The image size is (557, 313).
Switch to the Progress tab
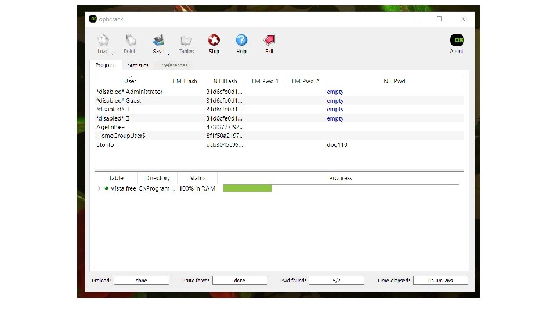pyautogui.click(x=106, y=65)
